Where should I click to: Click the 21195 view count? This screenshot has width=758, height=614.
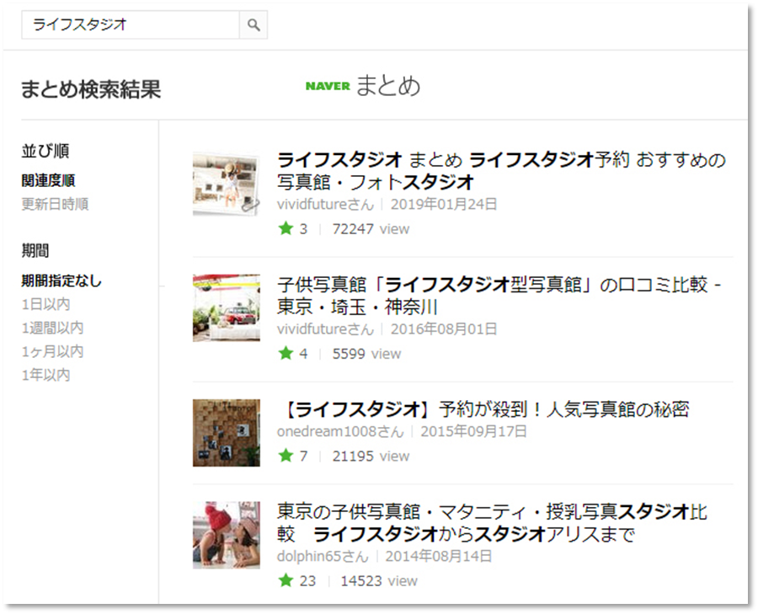point(371,456)
